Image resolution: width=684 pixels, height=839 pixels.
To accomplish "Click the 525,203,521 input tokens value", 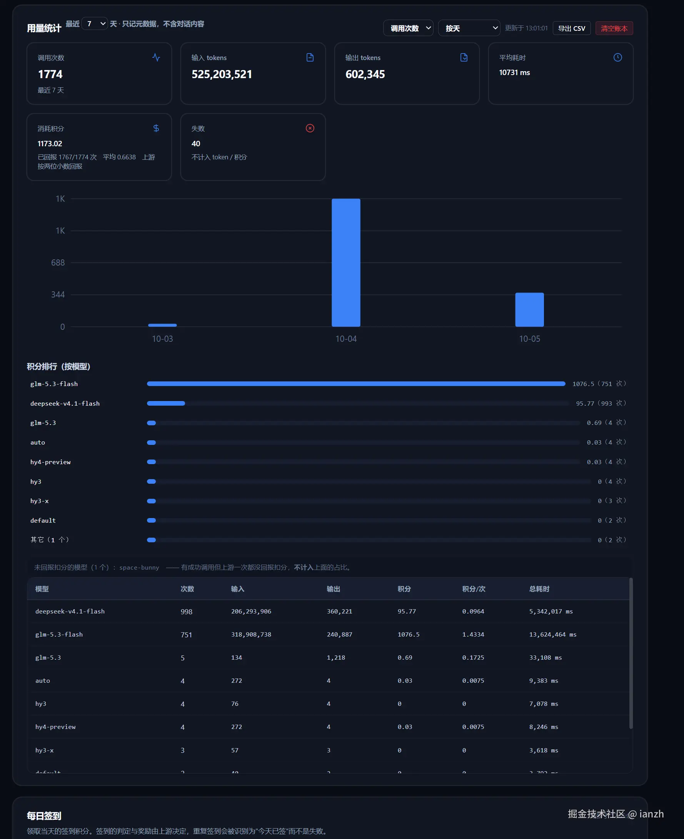I will [222, 74].
